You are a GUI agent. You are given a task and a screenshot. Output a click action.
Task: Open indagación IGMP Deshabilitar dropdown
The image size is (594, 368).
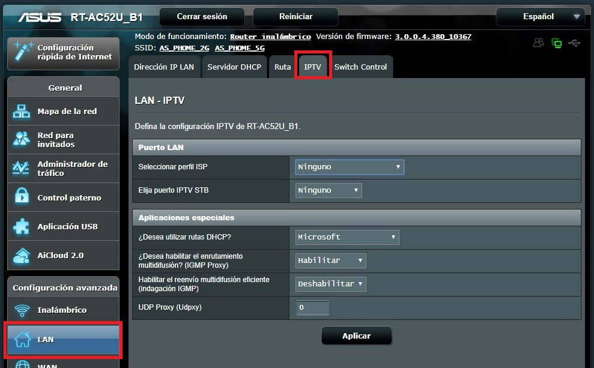point(331,284)
